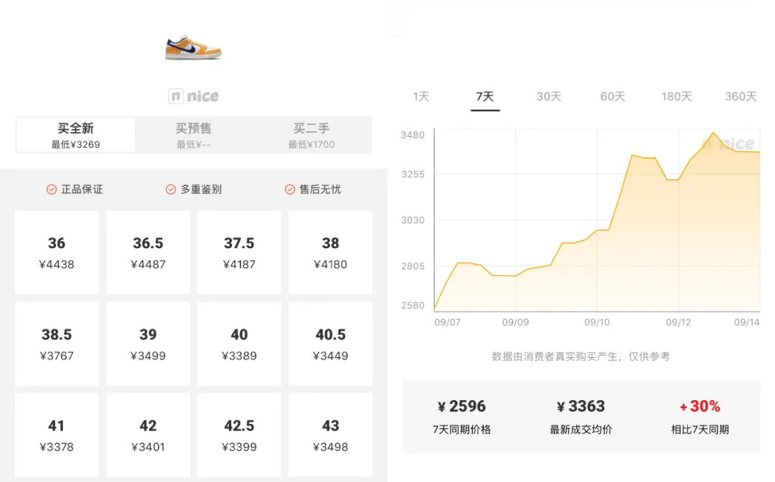Click the nice logo icon
Image resolution: width=775 pixels, height=482 pixels.
[176, 96]
